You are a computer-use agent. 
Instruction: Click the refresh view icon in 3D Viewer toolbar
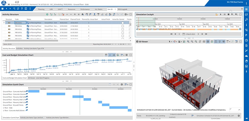(x=200, y=42)
